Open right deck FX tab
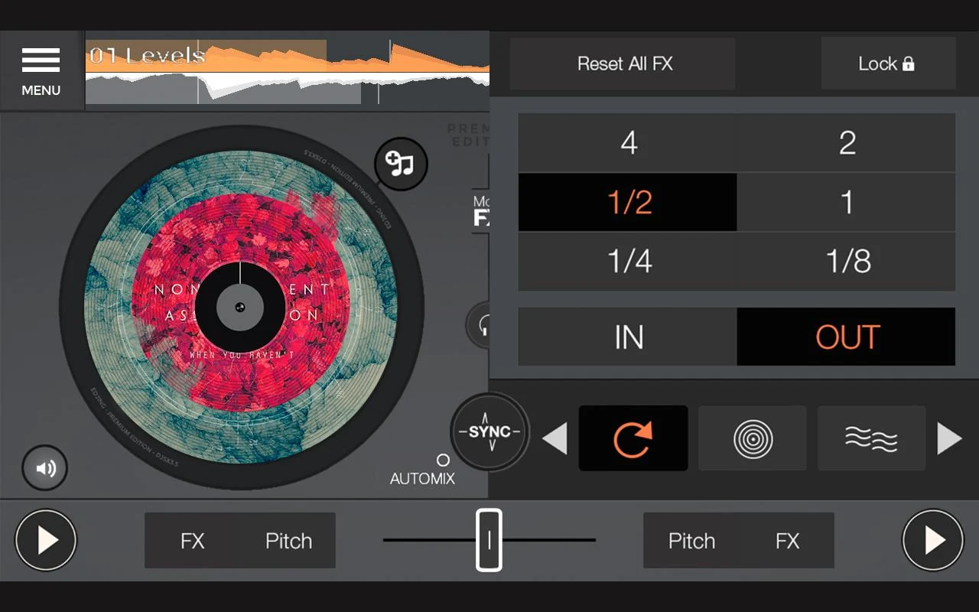This screenshot has height=612, width=979. (787, 541)
